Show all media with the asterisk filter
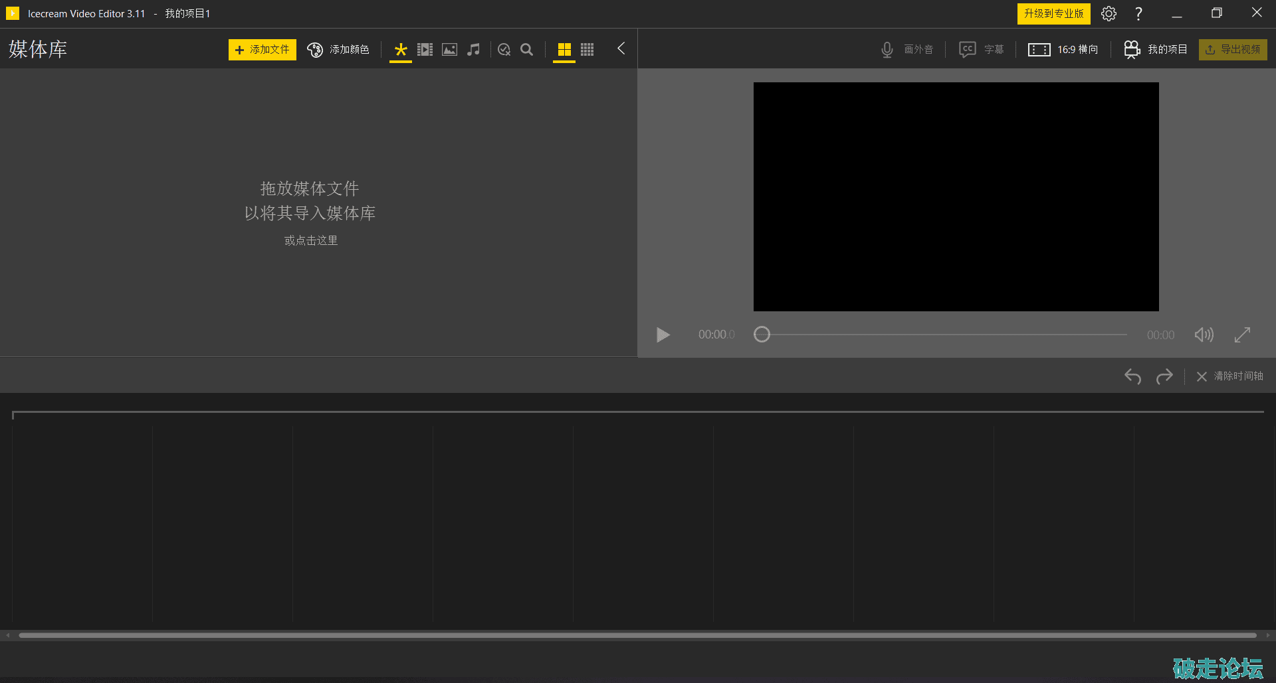The height and width of the screenshot is (683, 1276). pyautogui.click(x=400, y=50)
